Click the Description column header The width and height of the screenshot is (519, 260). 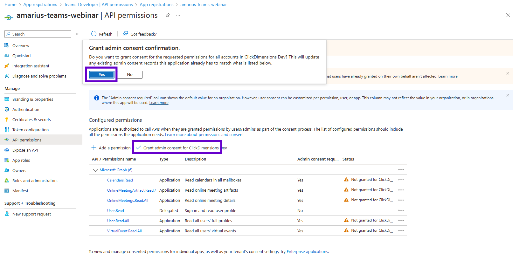[195, 159]
